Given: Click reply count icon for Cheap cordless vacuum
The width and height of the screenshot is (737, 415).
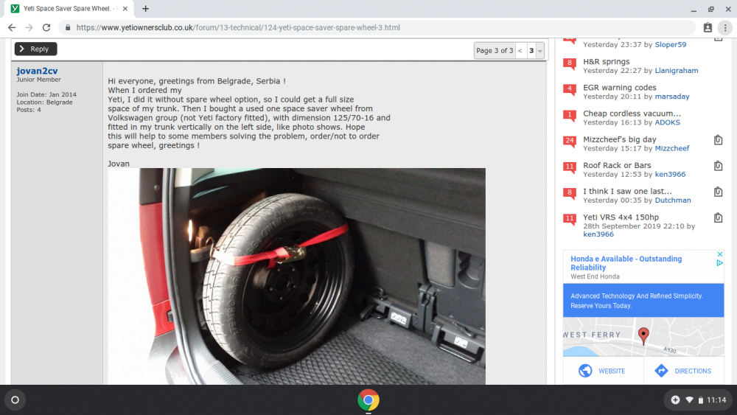Looking at the screenshot, I should coord(570,115).
